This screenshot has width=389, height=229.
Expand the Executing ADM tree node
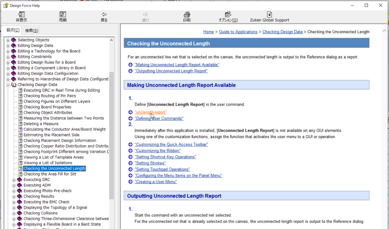14,185
